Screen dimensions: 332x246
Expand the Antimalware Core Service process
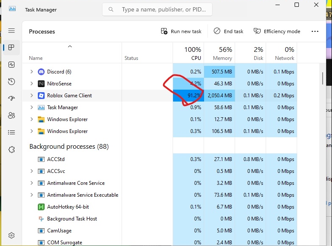pos(32,183)
